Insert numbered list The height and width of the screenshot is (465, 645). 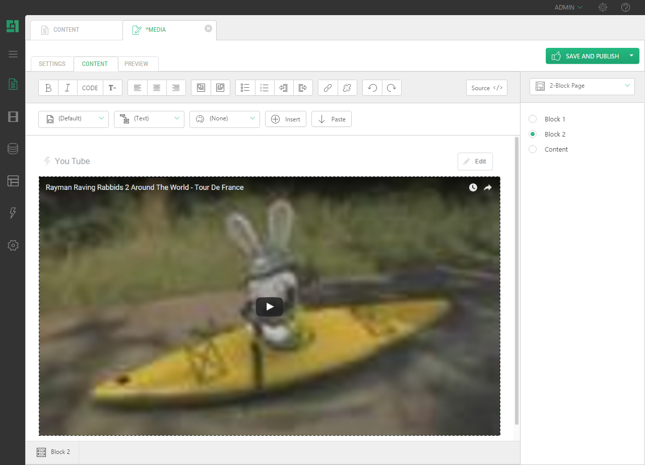tap(265, 88)
